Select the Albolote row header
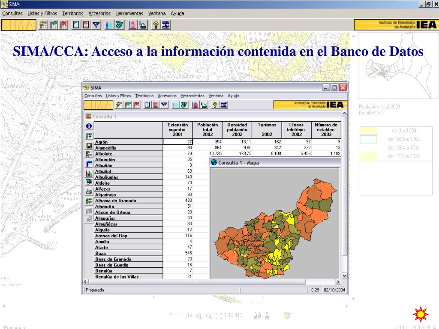The height and width of the screenshot is (329, 439). point(129,154)
